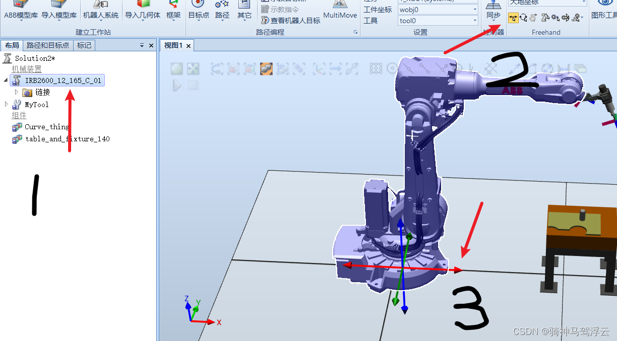Click the 导入几何体 import geometry button
The image size is (617, 341).
(x=143, y=11)
